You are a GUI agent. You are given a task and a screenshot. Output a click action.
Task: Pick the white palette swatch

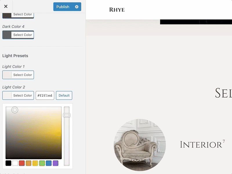15,163
